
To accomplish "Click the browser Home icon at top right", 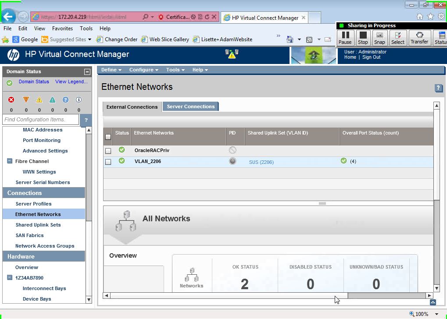I will 420,17.
